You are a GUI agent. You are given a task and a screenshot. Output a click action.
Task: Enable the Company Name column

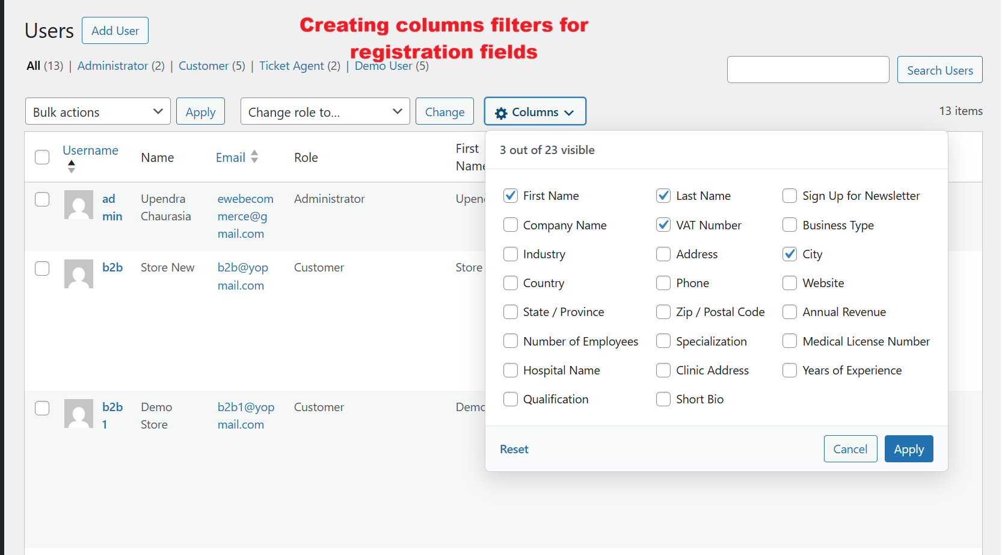(511, 225)
